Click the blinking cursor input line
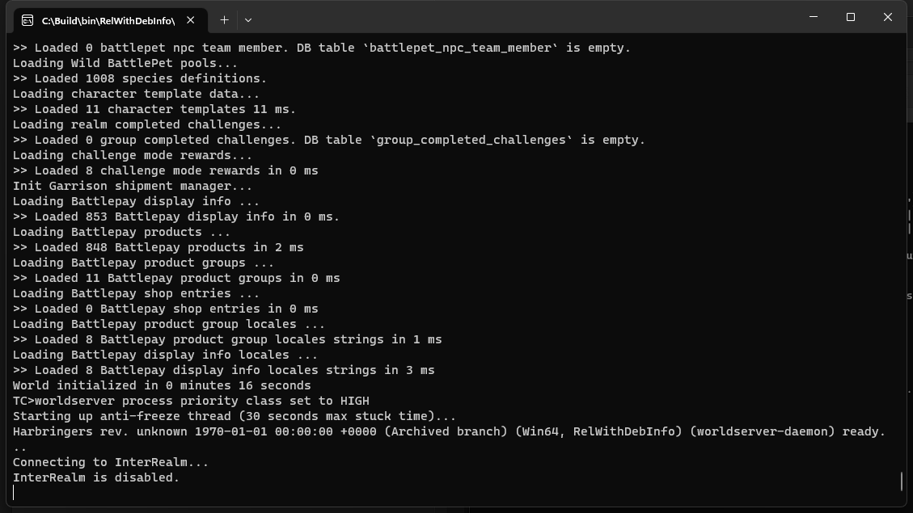The width and height of the screenshot is (913, 513). [14, 493]
